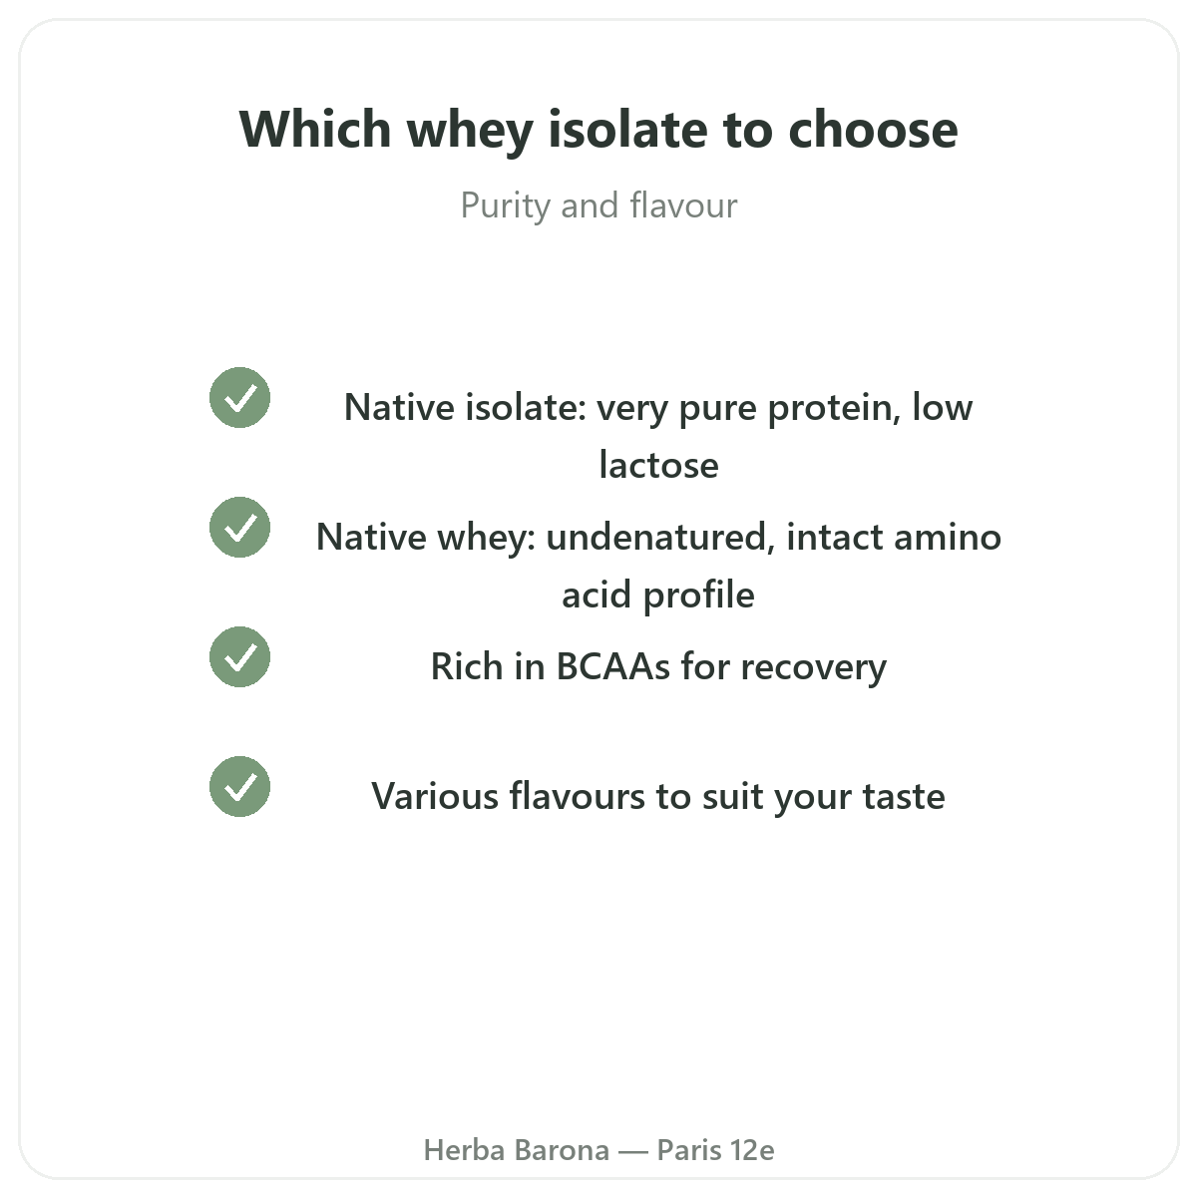Screen dimensions: 1197x1197
Task: Click 'Native whey: undenatured, intact amino' line
Action: pyautogui.click(x=658, y=537)
